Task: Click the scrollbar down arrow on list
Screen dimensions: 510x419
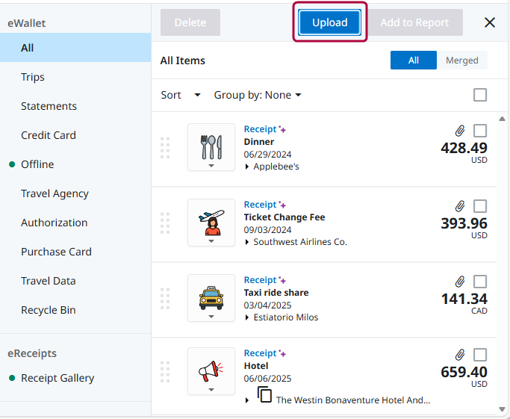Action: (503, 409)
